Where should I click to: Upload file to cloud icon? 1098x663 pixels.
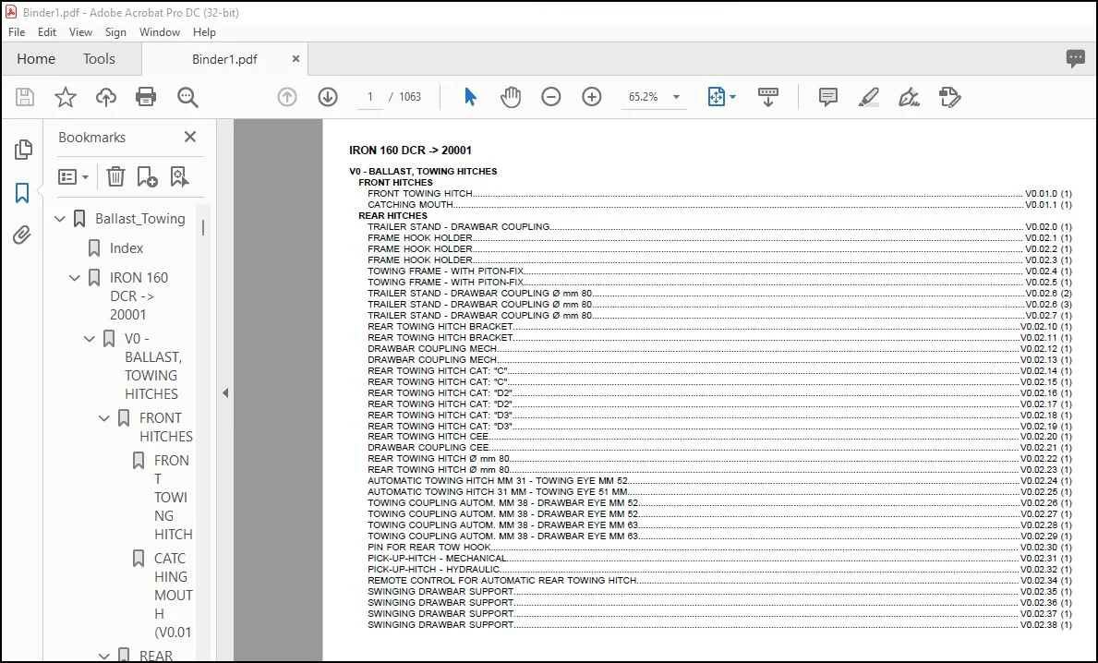click(x=106, y=97)
